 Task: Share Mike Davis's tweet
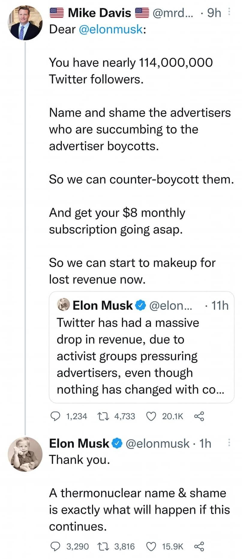point(199,416)
